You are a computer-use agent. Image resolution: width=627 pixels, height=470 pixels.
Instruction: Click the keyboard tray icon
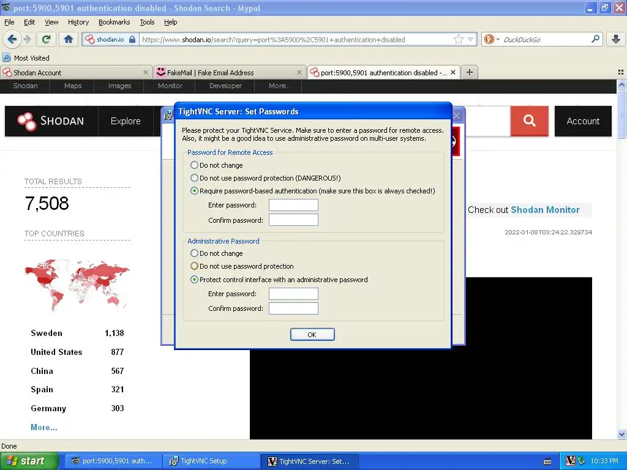coord(547,461)
